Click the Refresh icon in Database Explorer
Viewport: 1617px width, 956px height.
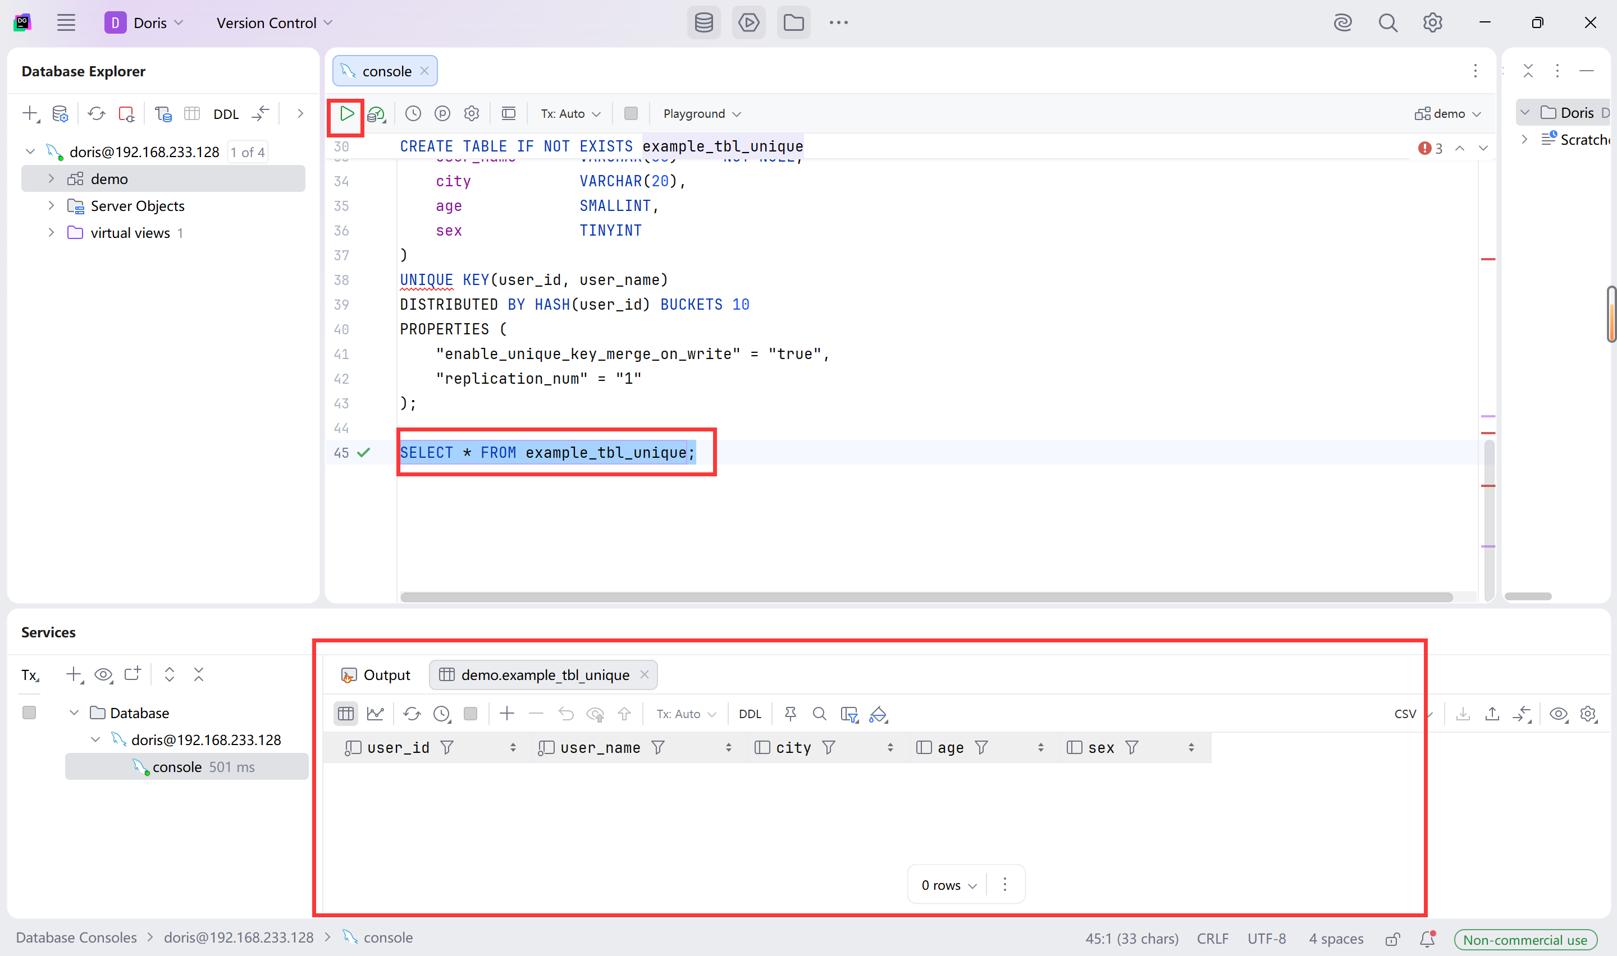pos(97,114)
